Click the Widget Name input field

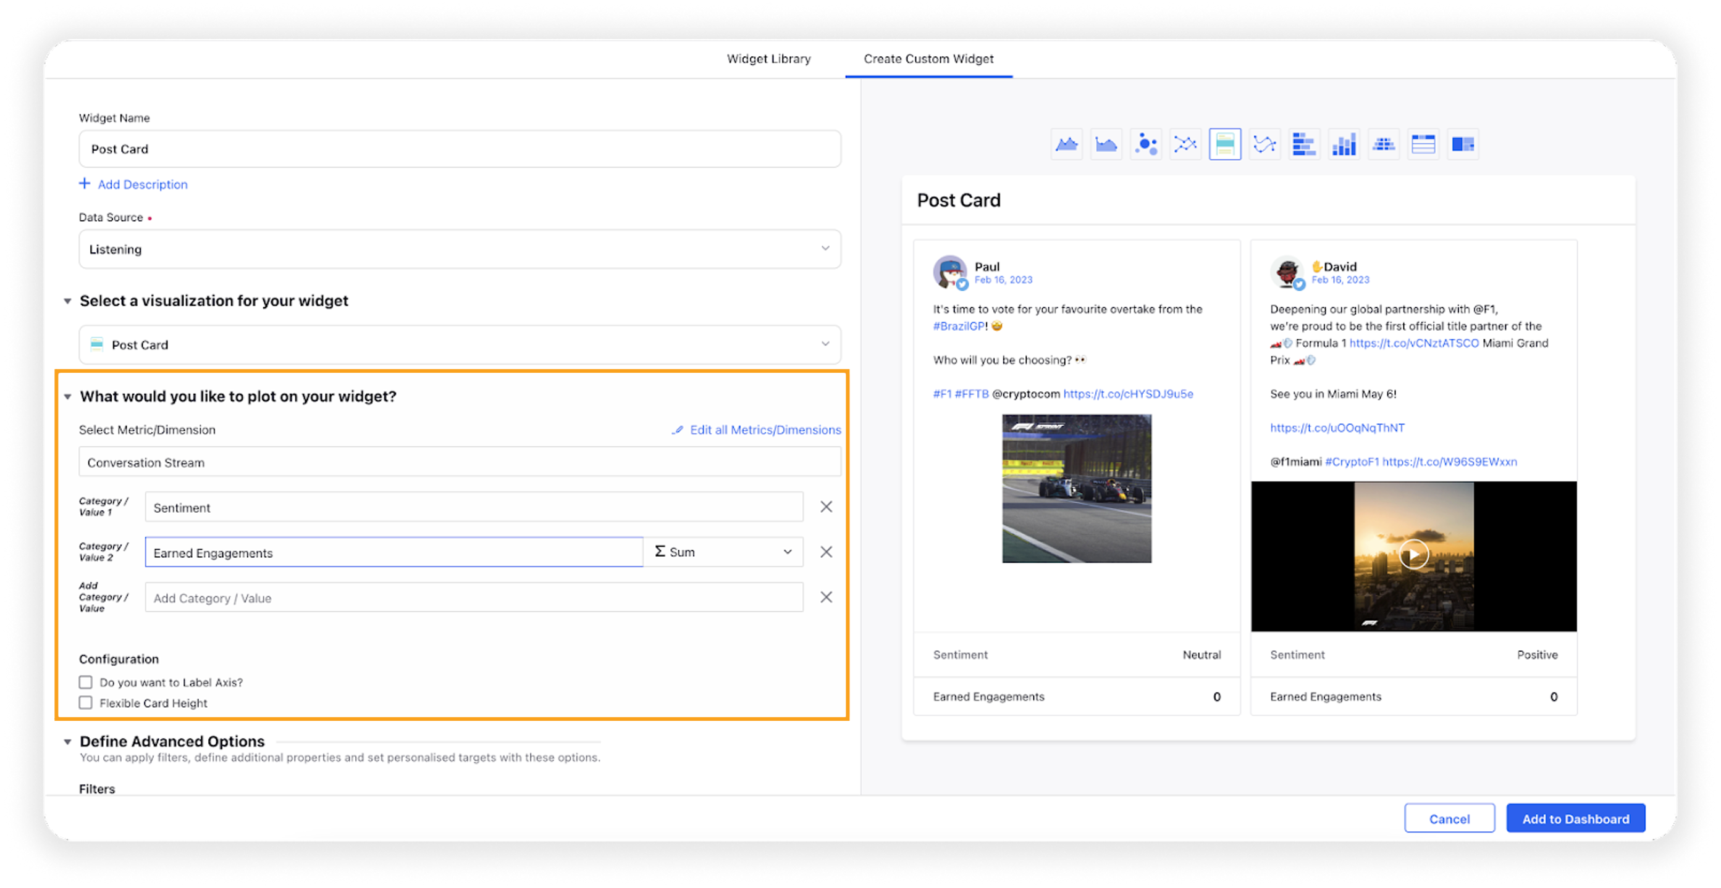460,149
